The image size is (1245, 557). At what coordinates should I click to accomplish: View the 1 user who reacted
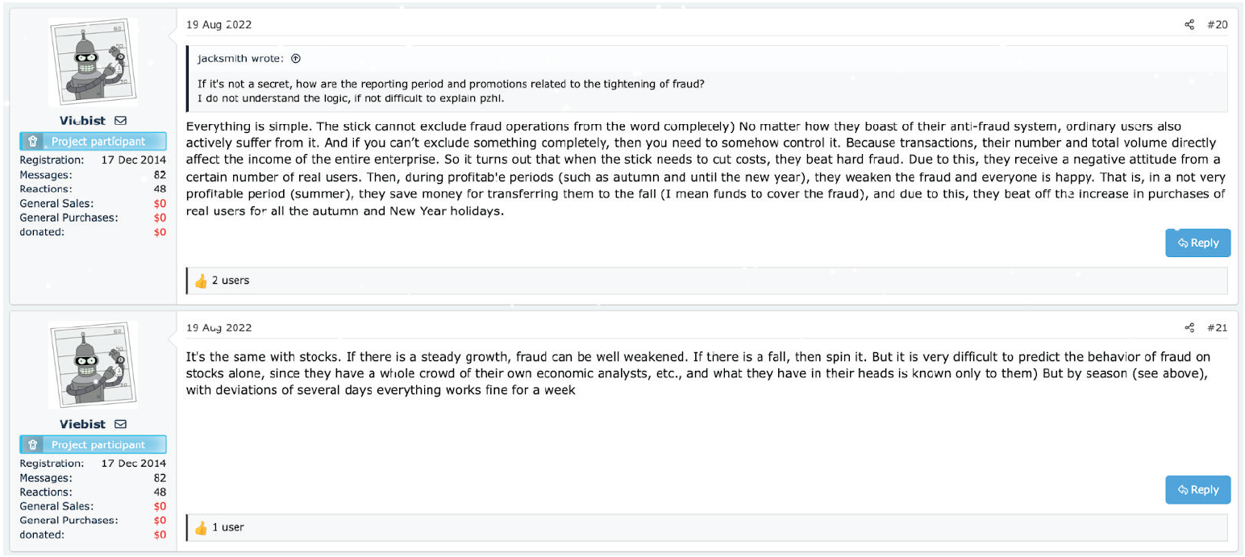[228, 528]
